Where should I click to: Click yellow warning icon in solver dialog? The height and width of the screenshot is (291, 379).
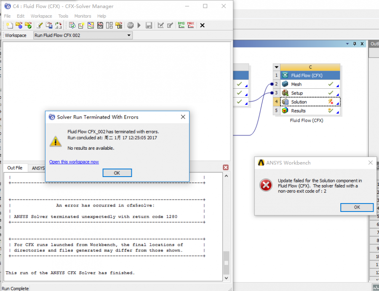(56, 141)
